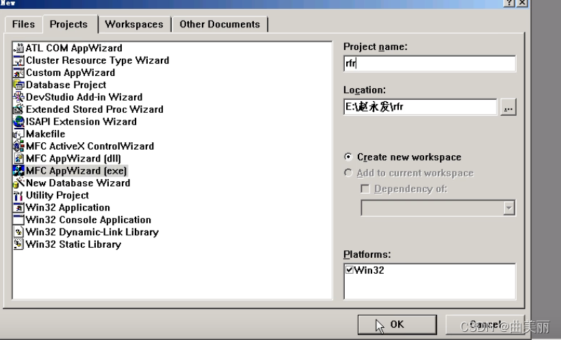The width and height of the screenshot is (561, 340).
Task: Switch to the Files tab
Action: pos(24,25)
